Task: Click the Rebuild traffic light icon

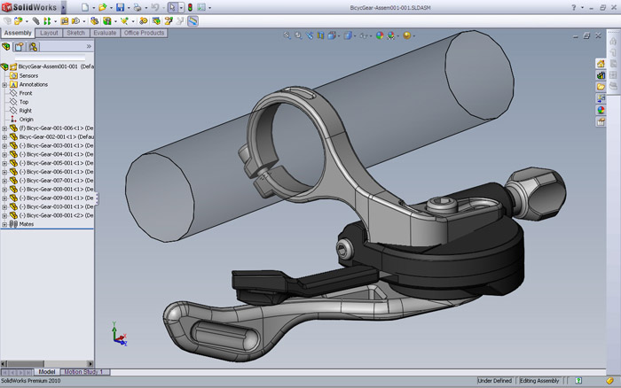Action: pos(189,7)
